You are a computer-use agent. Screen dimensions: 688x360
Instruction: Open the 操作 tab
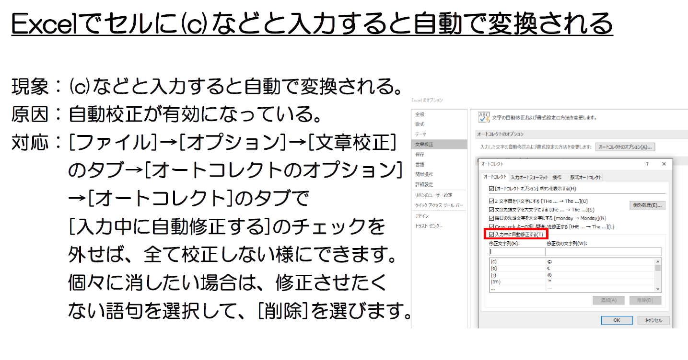(x=557, y=177)
